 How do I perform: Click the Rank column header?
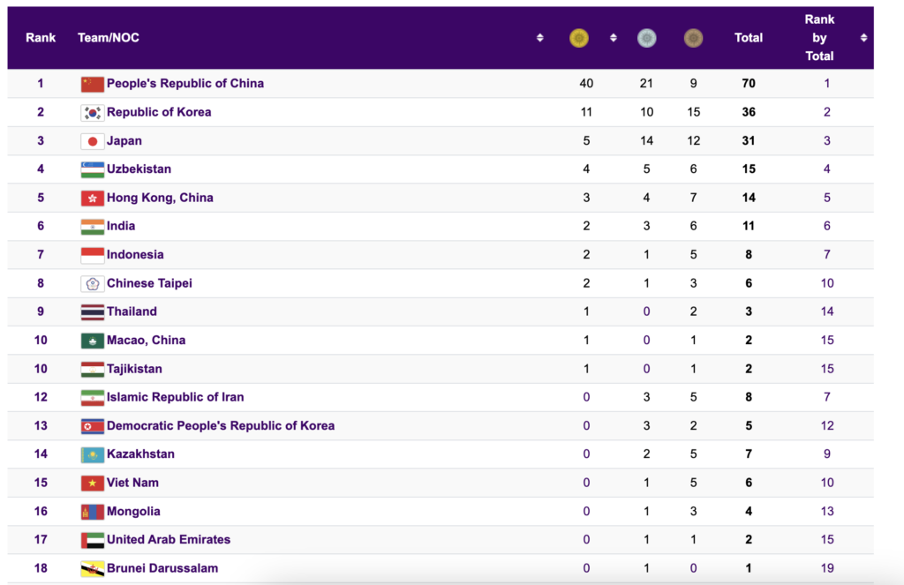(x=41, y=38)
